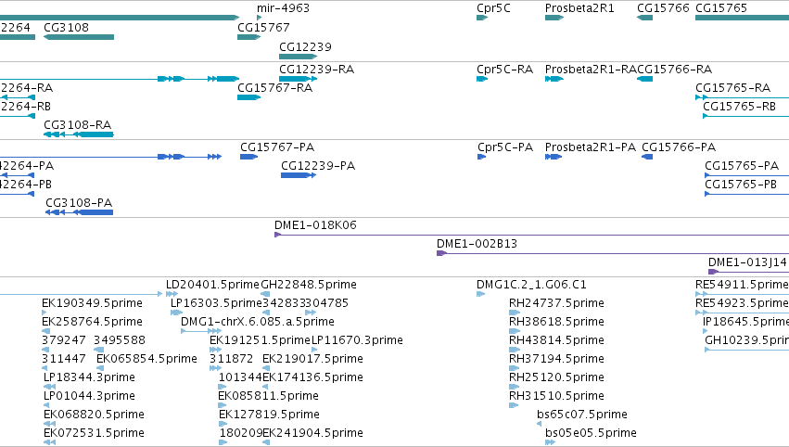Click DMG1-chrX.6.085.a.5prime feature
This screenshot has height=447, width=789.
[x=201, y=331]
